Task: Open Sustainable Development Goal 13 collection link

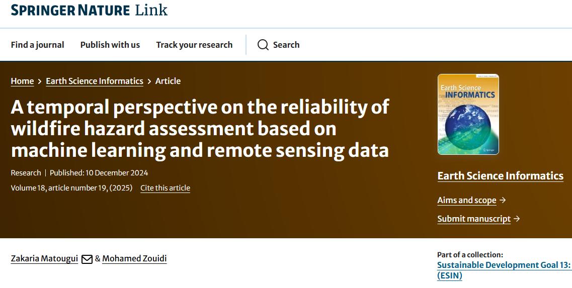Action: tap(504, 265)
